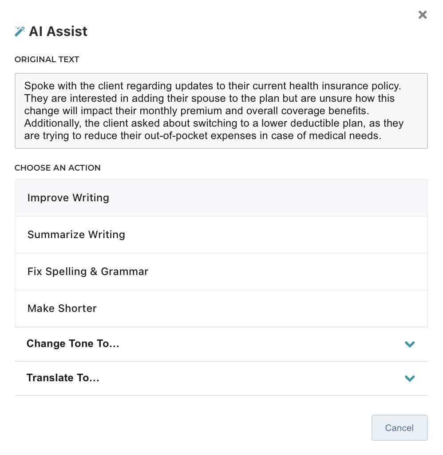The image size is (443, 455).
Task: Open the Change Tone To… section label
Action: (x=73, y=344)
